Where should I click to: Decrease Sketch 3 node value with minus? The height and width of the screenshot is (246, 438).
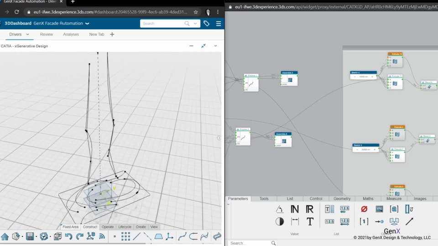357,149
